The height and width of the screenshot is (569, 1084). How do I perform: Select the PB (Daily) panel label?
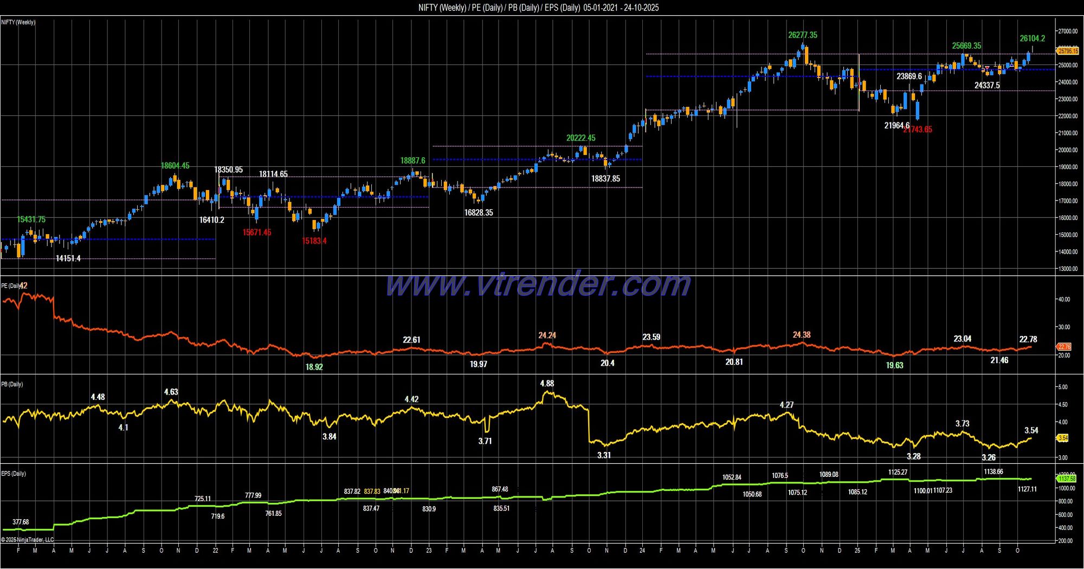(12, 384)
